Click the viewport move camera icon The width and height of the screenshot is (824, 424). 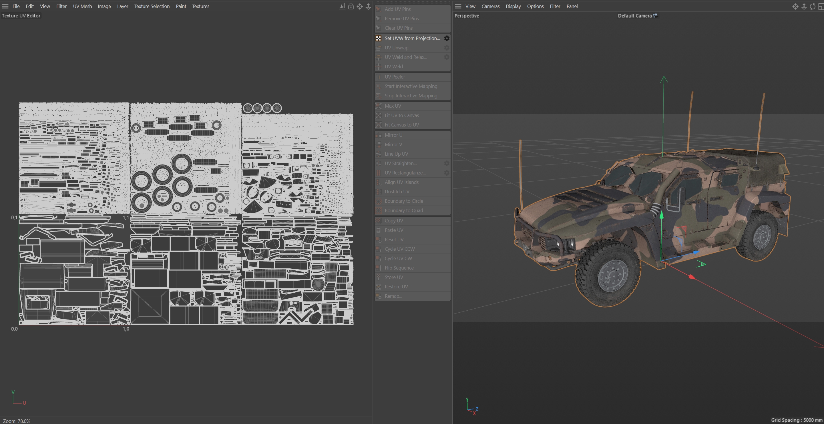(x=795, y=6)
